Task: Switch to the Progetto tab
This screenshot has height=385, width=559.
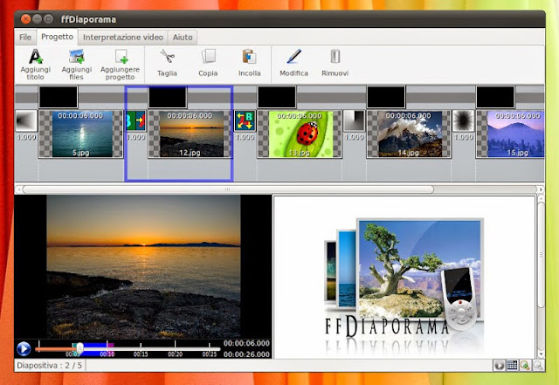Action: (57, 37)
